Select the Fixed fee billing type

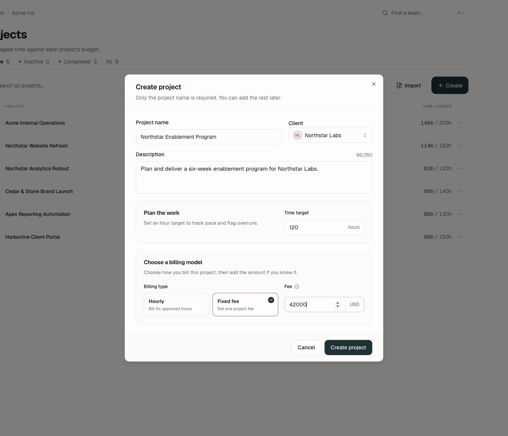pyautogui.click(x=245, y=304)
